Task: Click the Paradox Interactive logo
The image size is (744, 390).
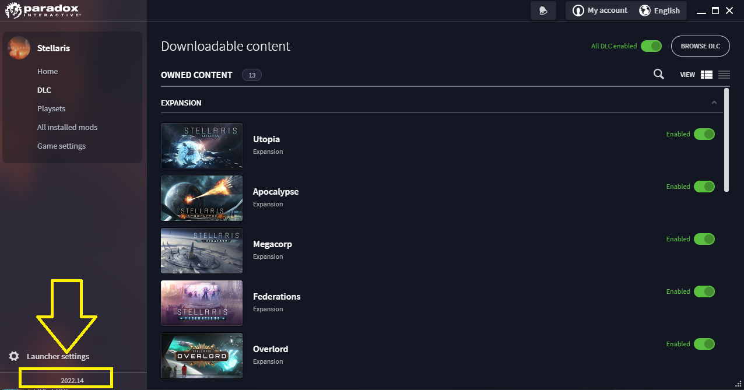Action: pos(43,10)
